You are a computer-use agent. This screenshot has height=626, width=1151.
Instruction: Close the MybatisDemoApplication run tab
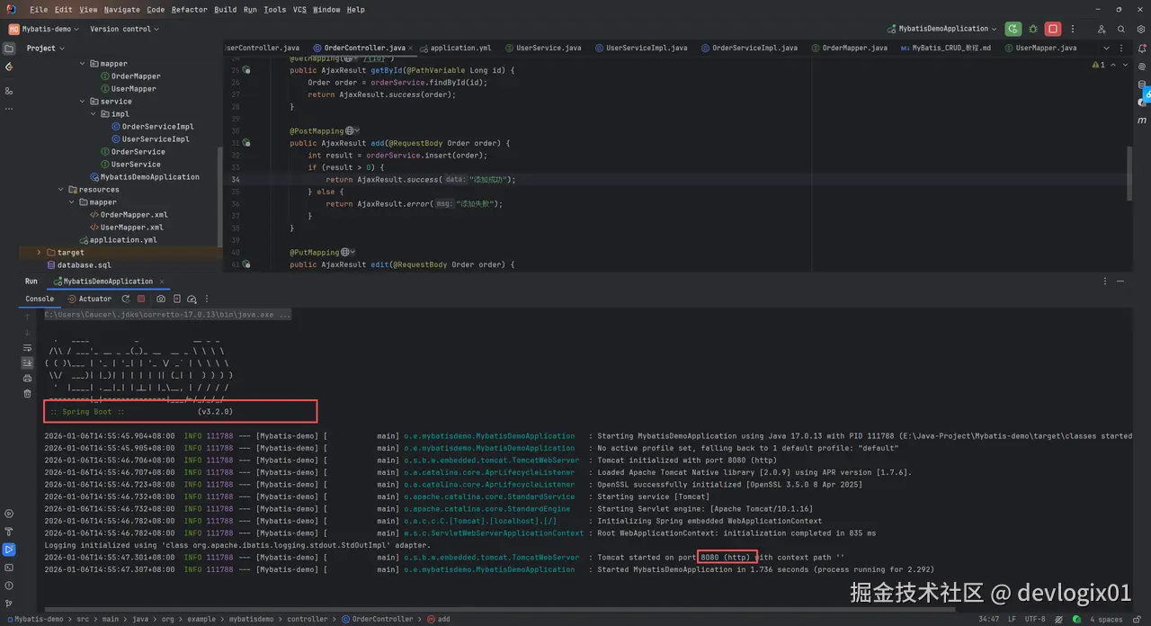162,282
